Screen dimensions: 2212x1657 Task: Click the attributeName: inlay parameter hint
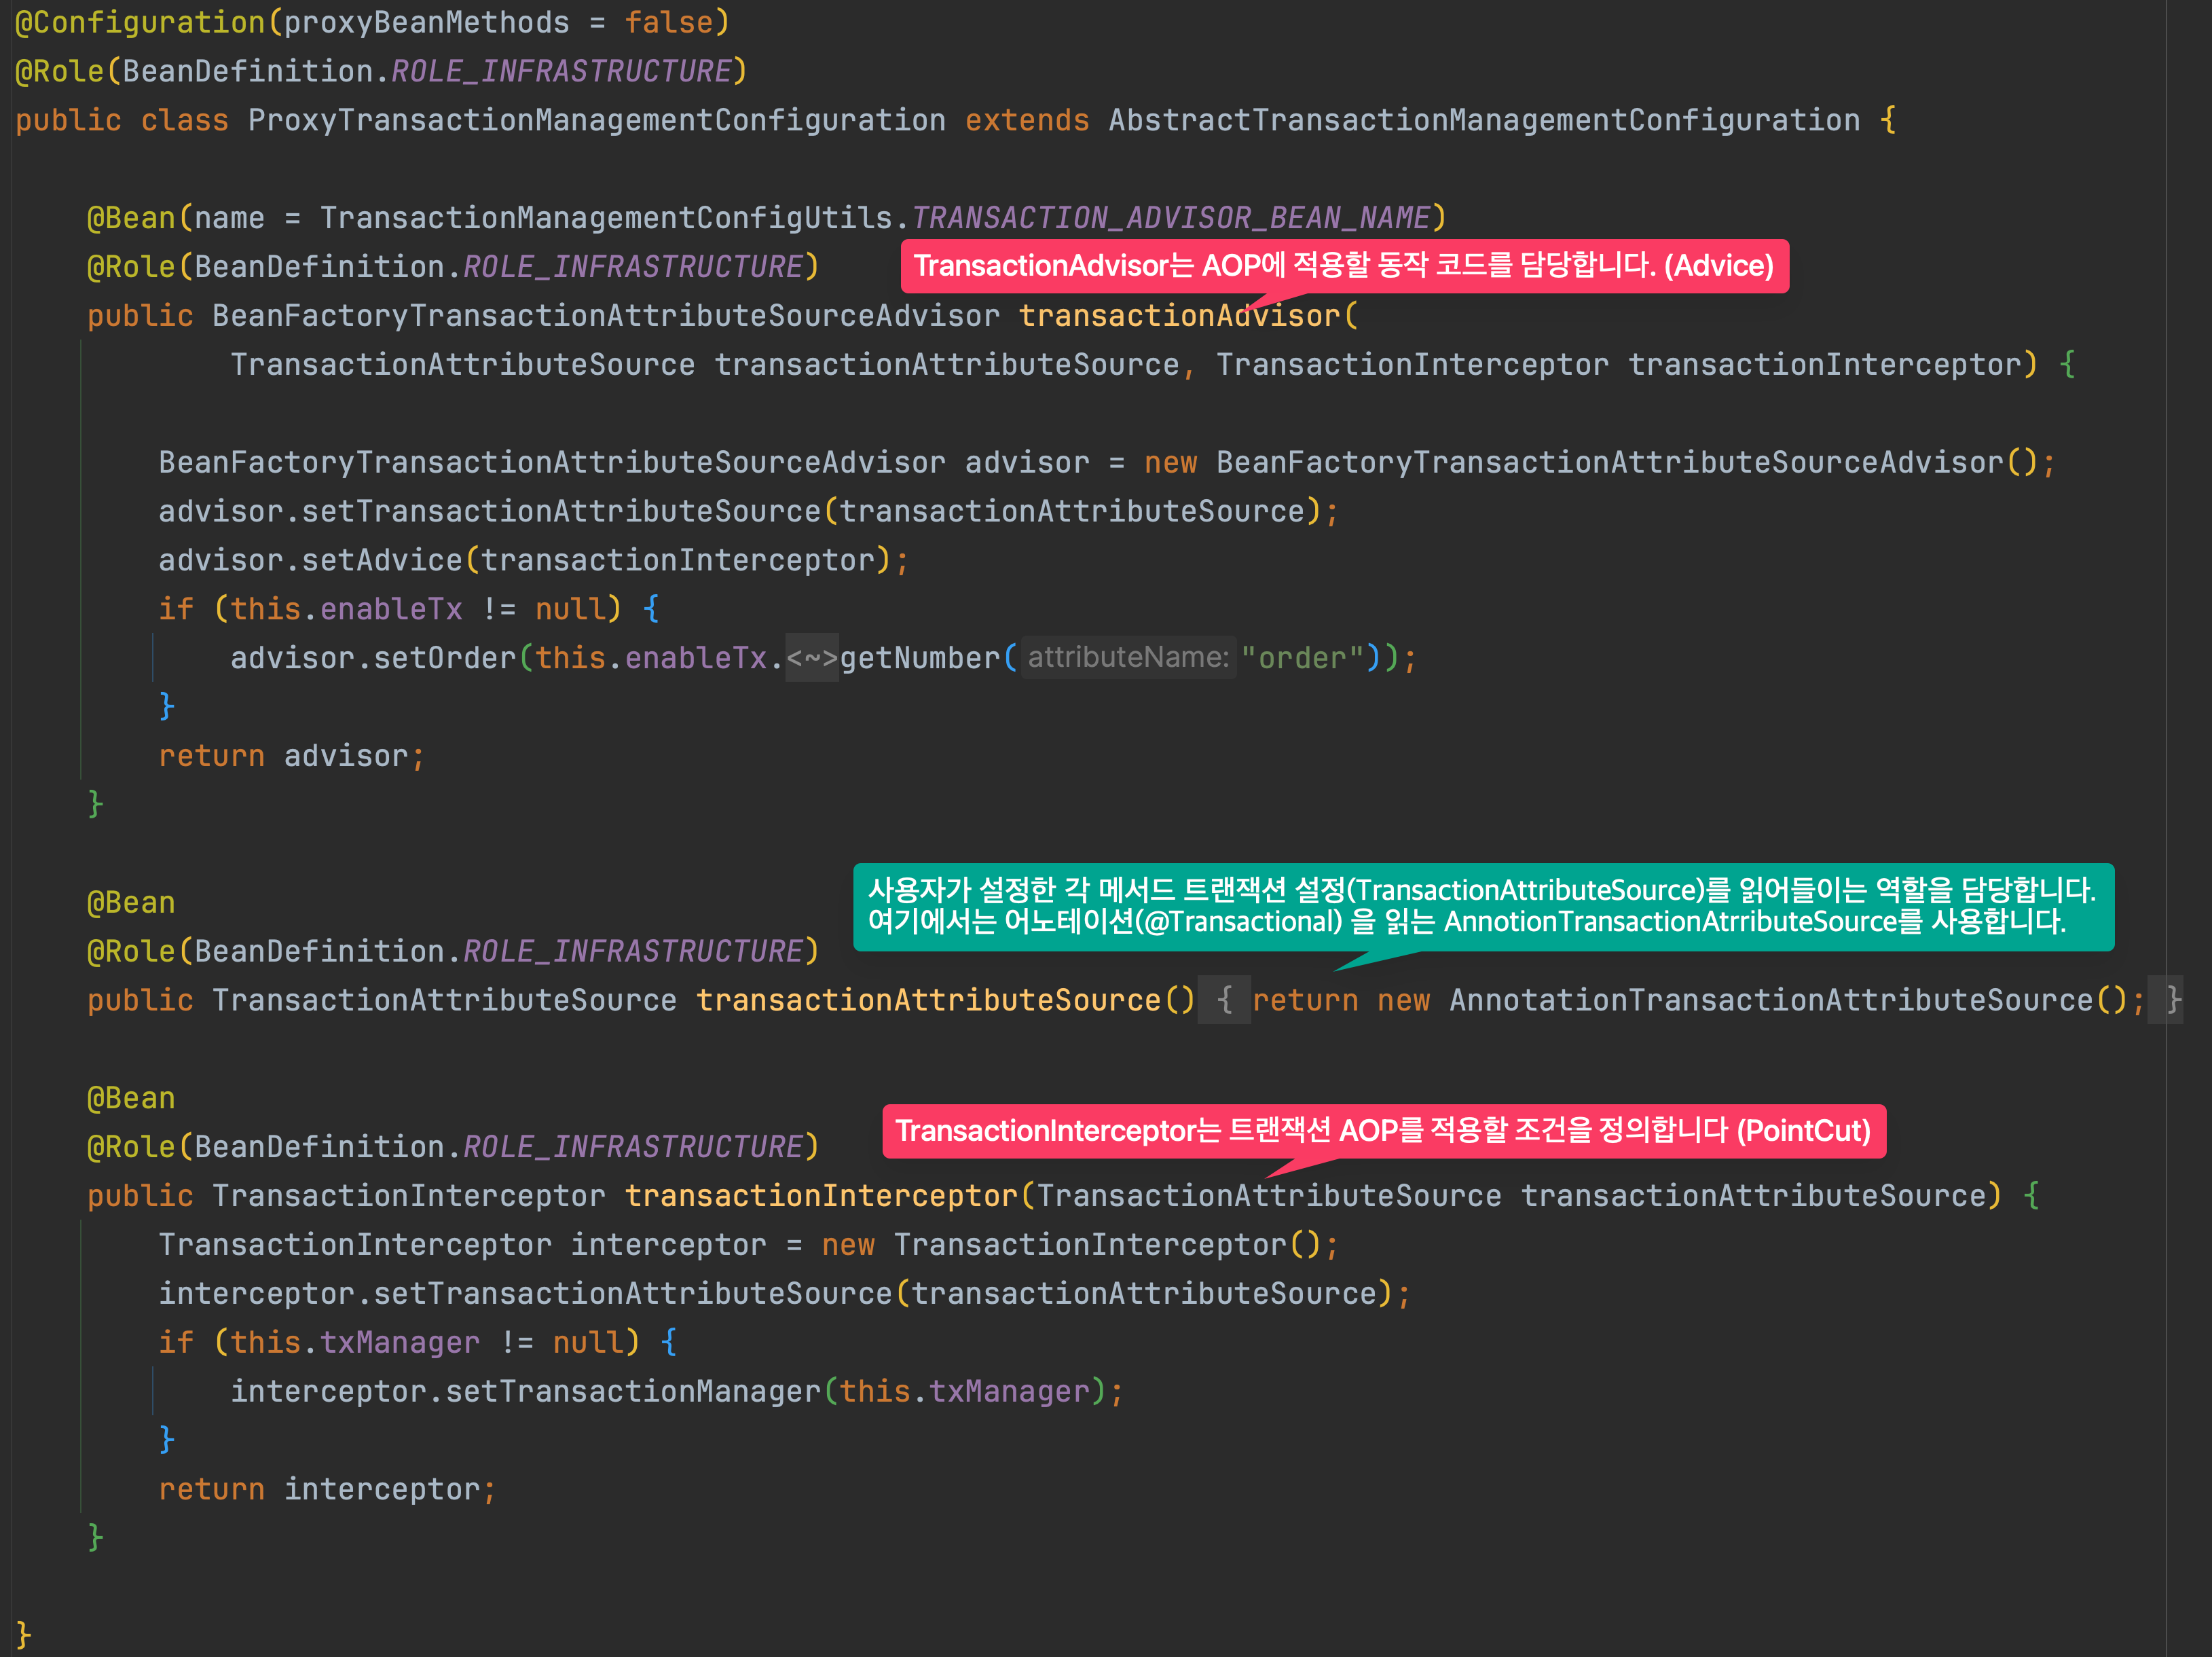pos(1128,657)
